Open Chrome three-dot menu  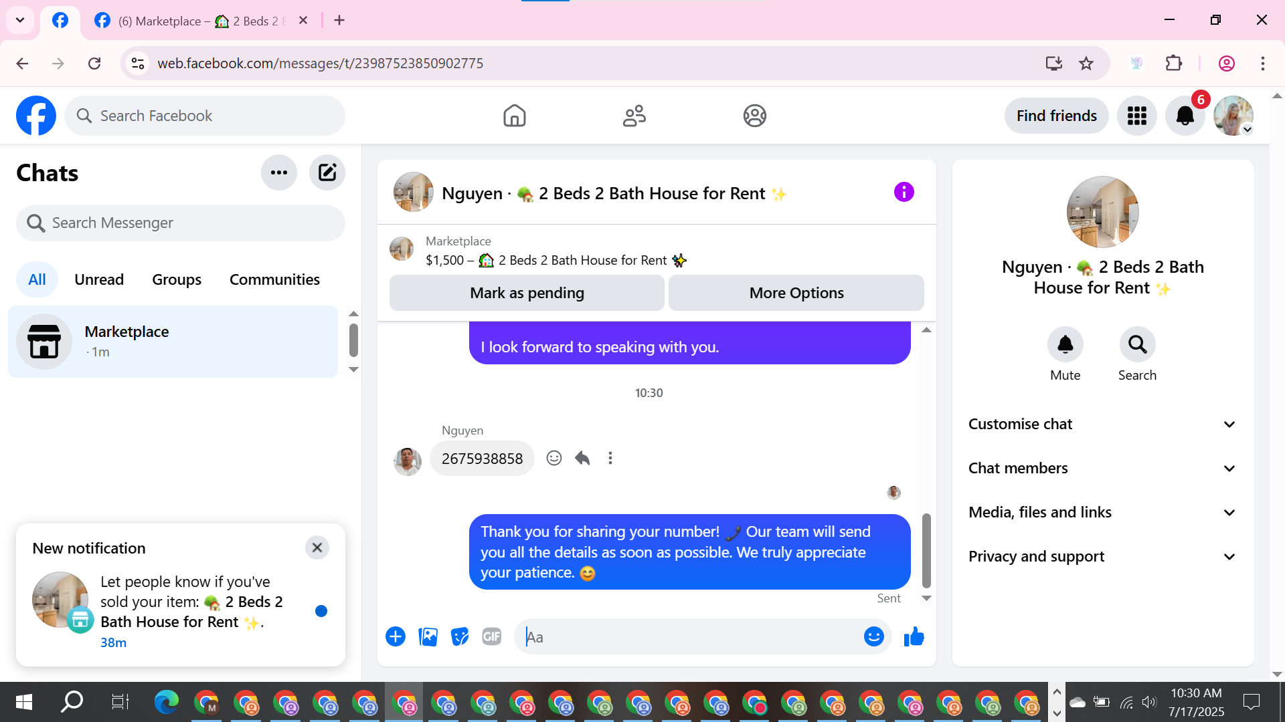[x=1263, y=64]
